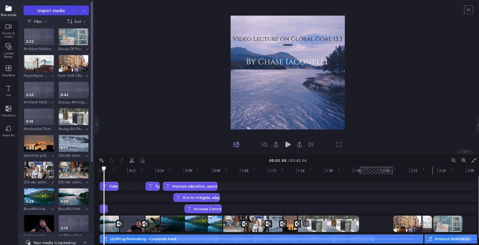Open the Brand kit tab
Image resolution: width=479 pixels, height=245 pixels.
click(x=8, y=131)
